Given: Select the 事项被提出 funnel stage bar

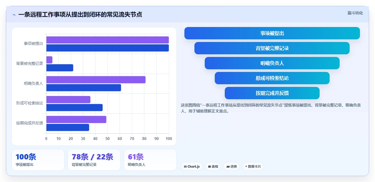Looking at the screenshot, I should 272,33.
